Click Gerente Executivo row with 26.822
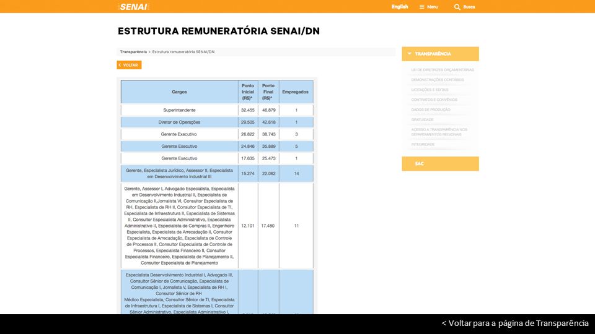The width and height of the screenshot is (595, 334). click(x=217, y=134)
